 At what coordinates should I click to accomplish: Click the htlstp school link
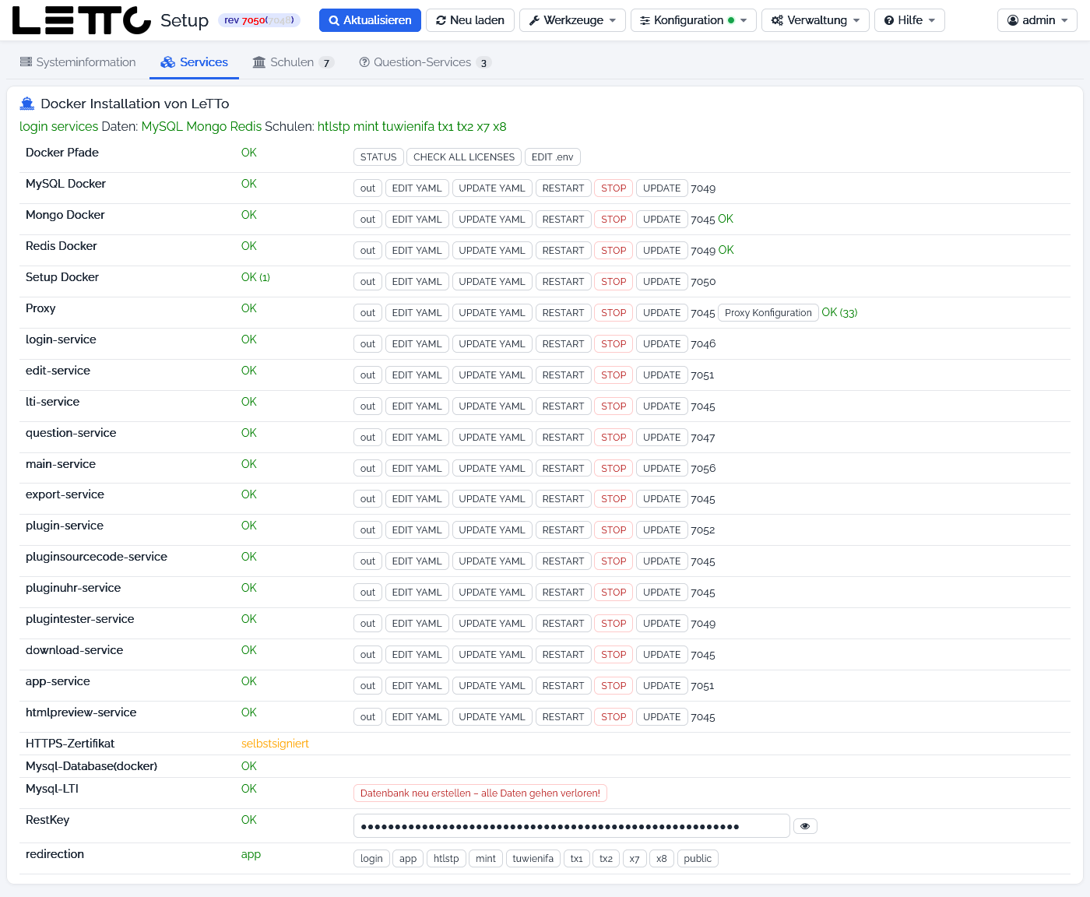point(334,126)
